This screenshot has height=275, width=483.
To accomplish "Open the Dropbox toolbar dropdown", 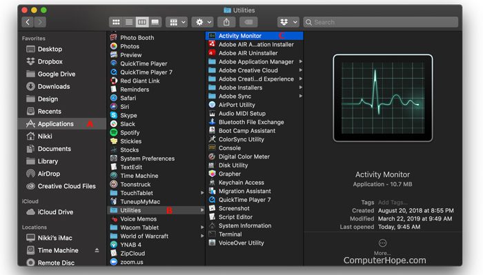I will [288, 22].
